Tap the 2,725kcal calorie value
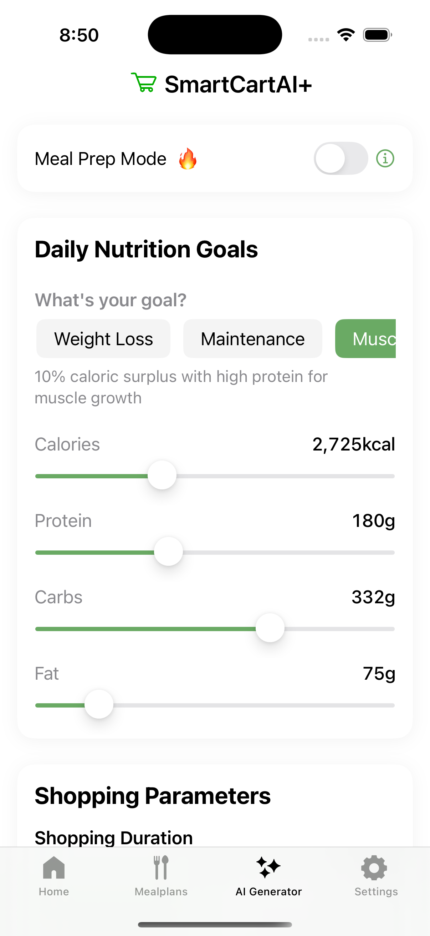Screen dimensions: 430x936 [x=353, y=444]
